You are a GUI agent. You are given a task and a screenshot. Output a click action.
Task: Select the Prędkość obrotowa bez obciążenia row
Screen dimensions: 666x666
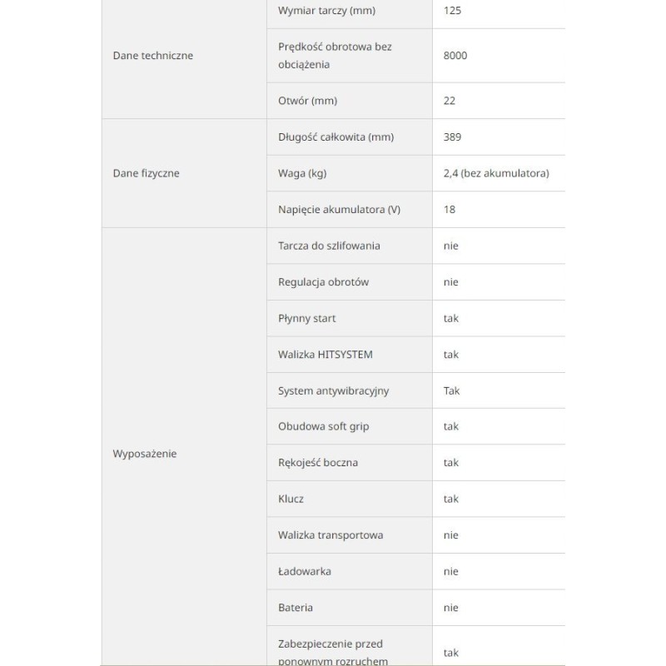click(x=335, y=55)
